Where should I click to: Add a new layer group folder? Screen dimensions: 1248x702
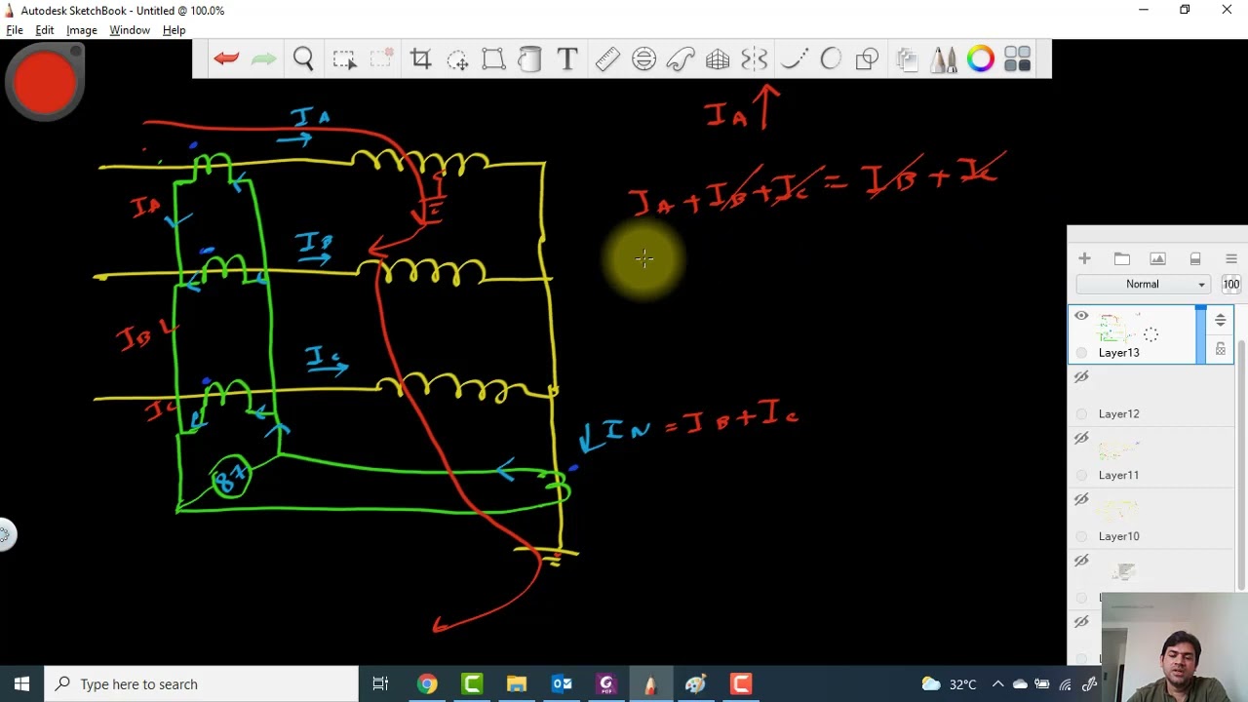tap(1121, 258)
